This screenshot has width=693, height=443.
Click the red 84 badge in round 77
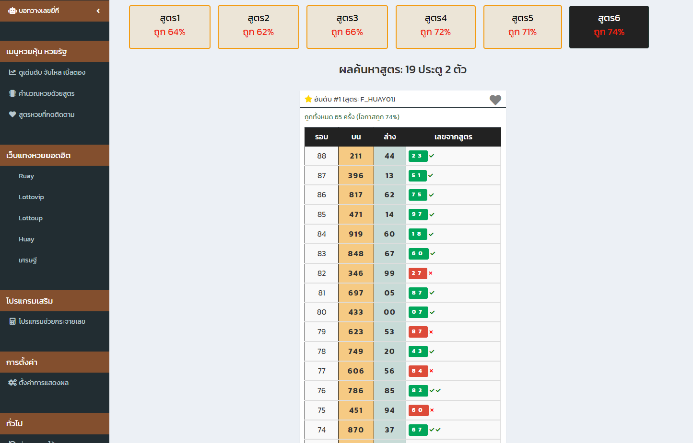(418, 371)
